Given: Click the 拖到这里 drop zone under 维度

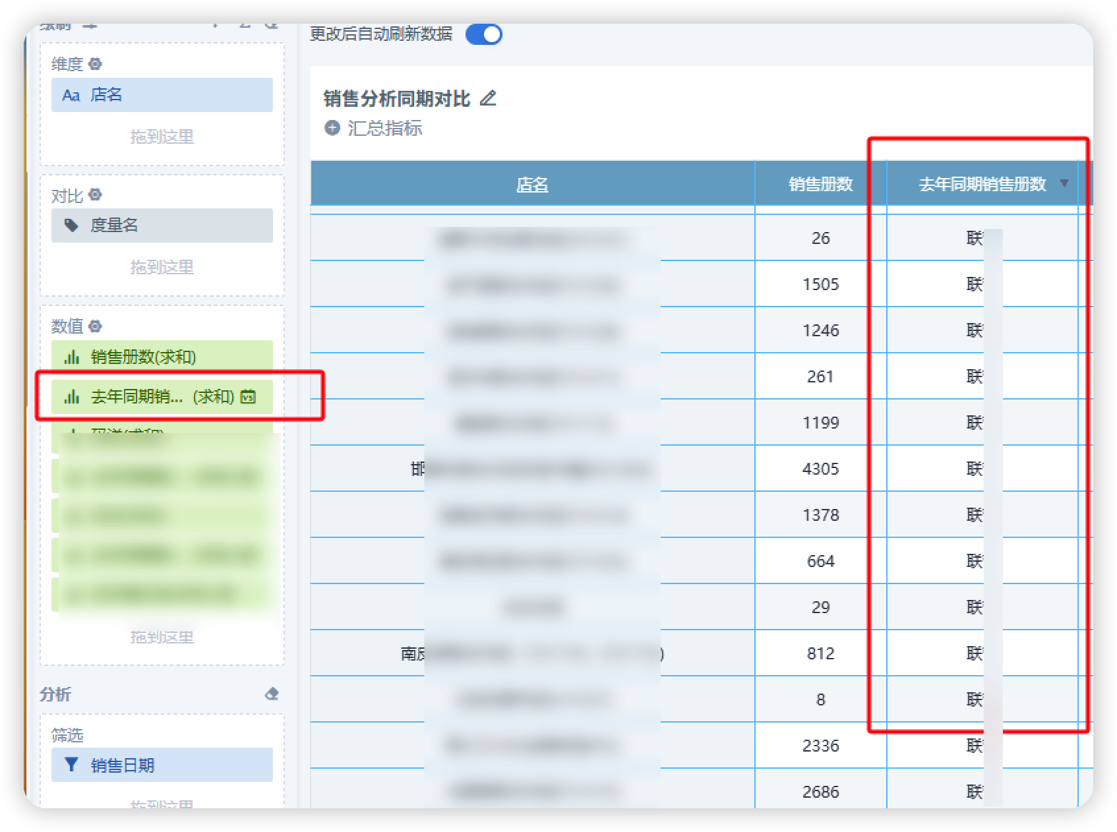Looking at the screenshot, I should (x=162, y=136).
